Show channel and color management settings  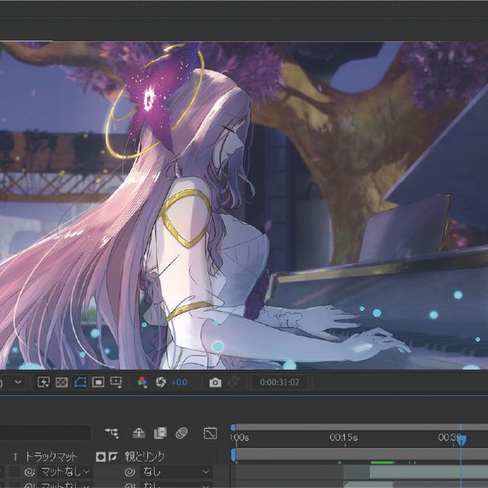142,382
